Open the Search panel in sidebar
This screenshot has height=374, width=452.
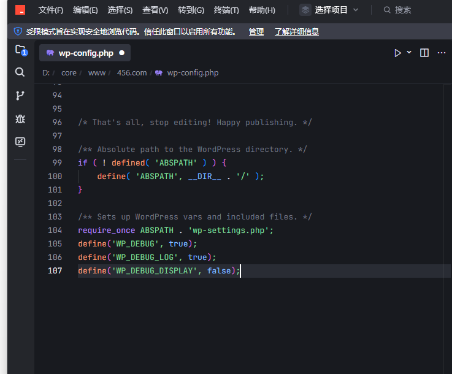(20, 72)
